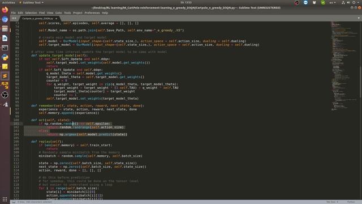Click 'minibatch = random.sample' code line
Viewport: 362px width, 204px height.
coord(90,156)
